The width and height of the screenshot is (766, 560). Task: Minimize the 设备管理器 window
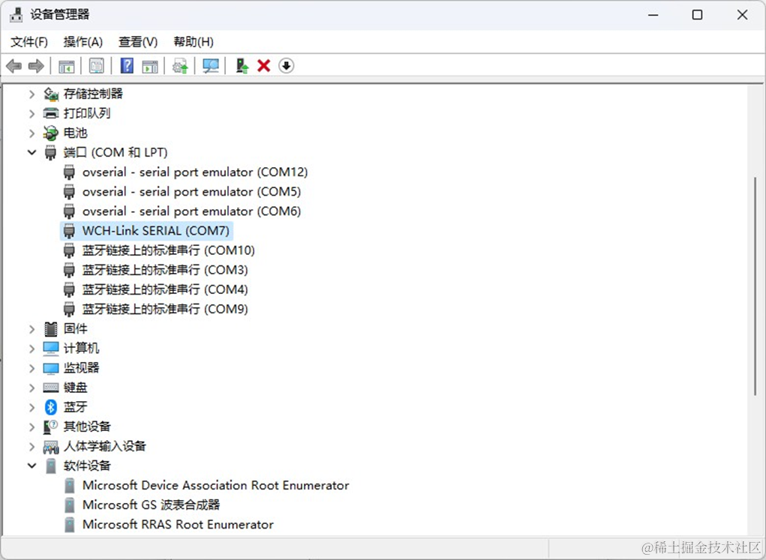[x=653, y=15]
